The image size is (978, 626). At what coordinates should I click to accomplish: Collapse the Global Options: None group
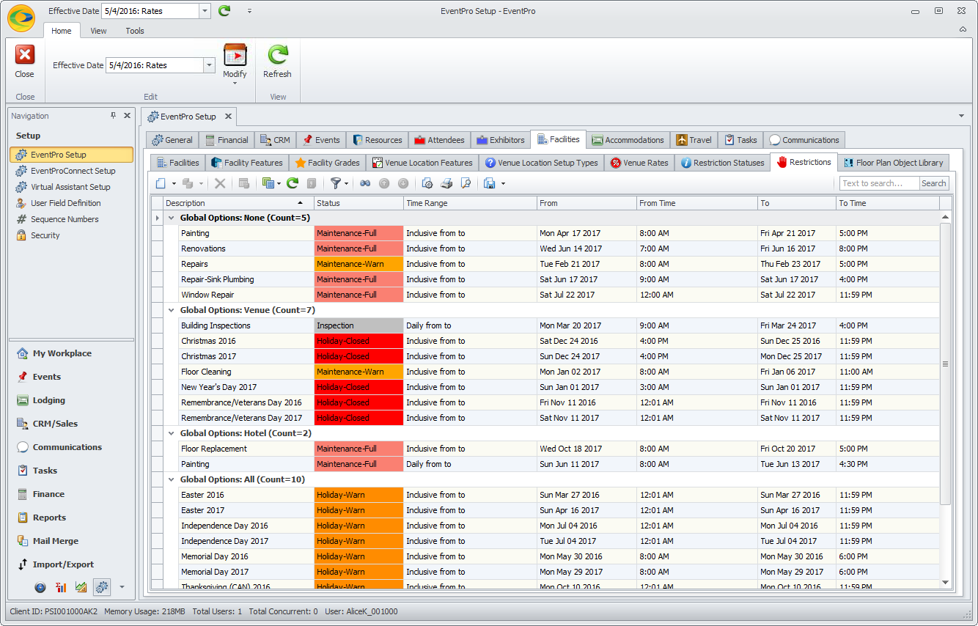click(x=171, y=218)
